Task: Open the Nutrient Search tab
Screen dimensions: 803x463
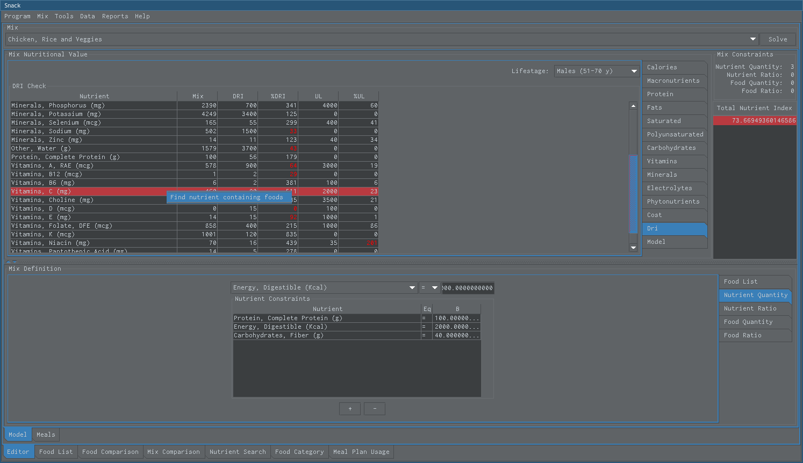Action: 238,452
